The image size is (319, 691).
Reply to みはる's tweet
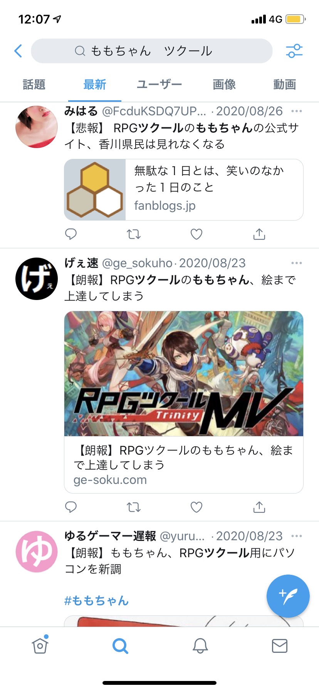tap(71, 234)
